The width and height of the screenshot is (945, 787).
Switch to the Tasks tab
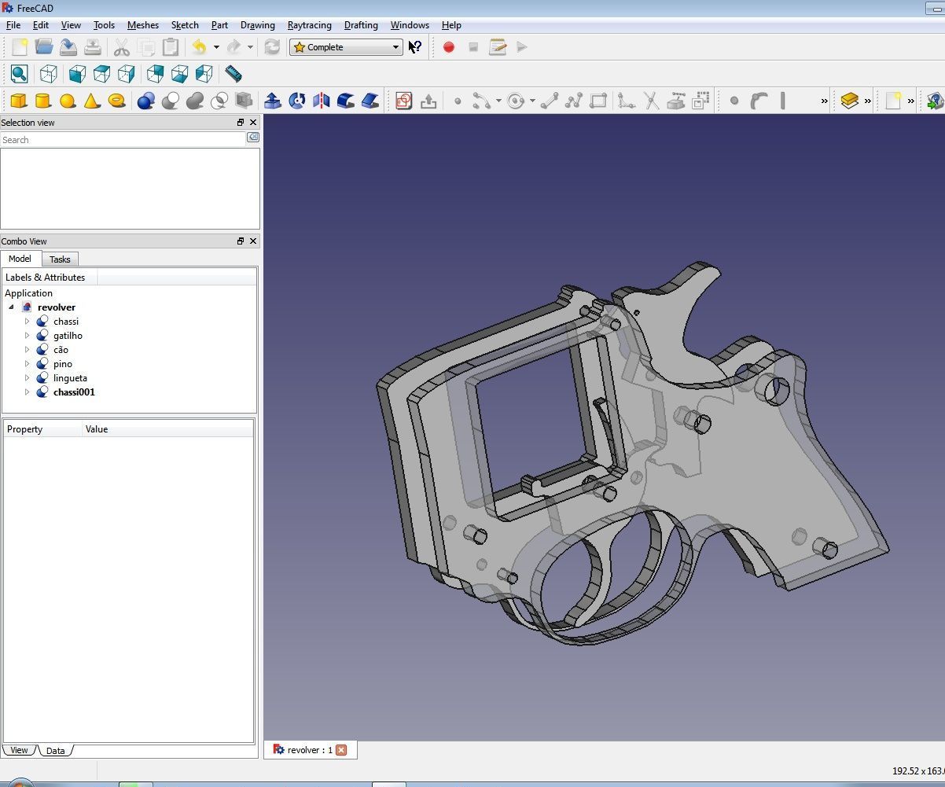60,259
